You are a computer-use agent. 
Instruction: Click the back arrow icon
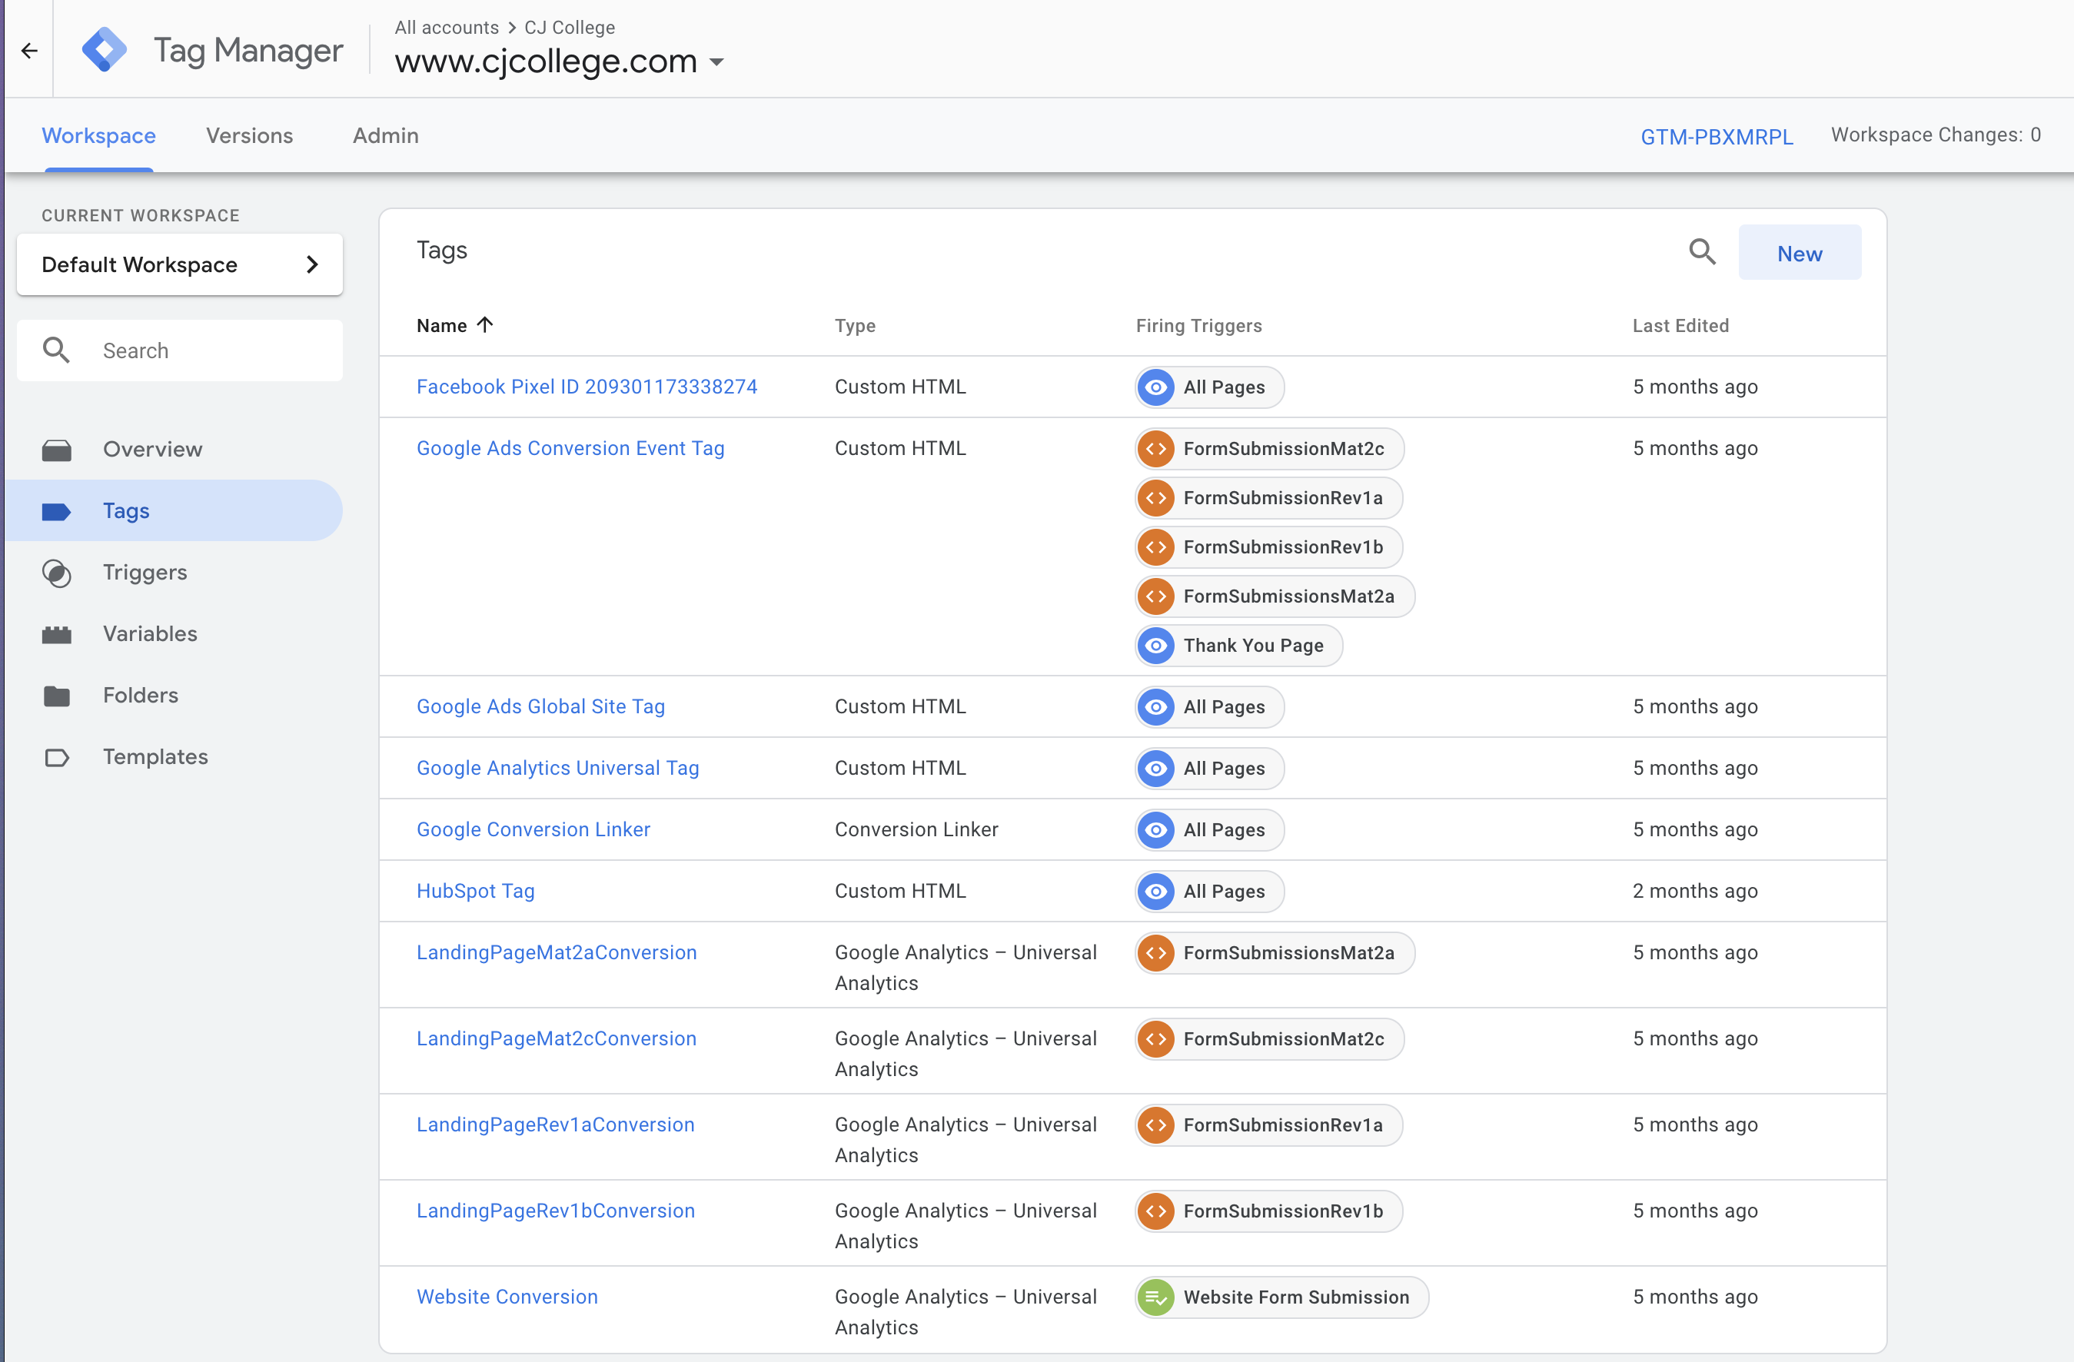pos(30,51)
